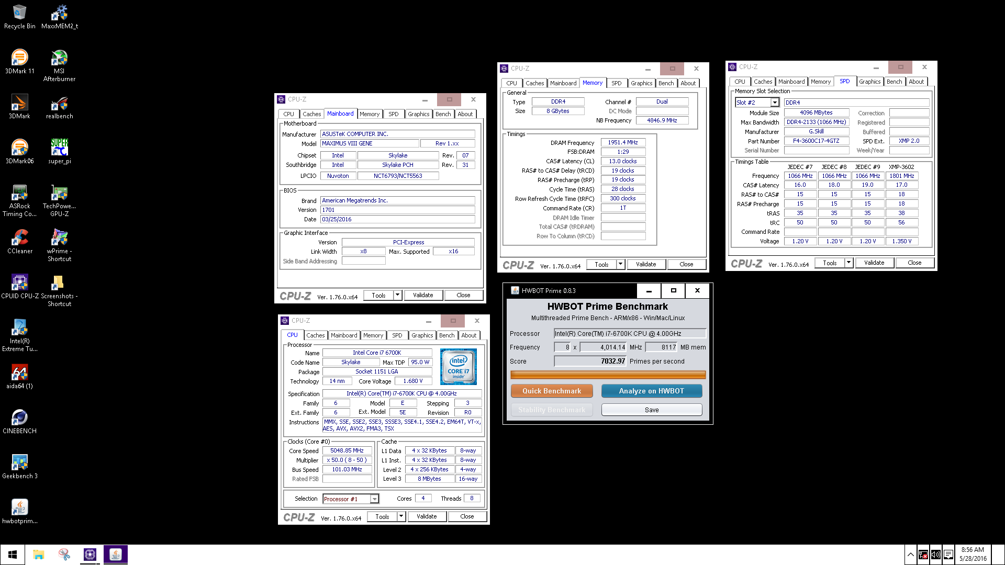1005x565 pixels.
Task: Select the 3DMark desktop icon
Action: pyautogui.click(x=19, y=107)
